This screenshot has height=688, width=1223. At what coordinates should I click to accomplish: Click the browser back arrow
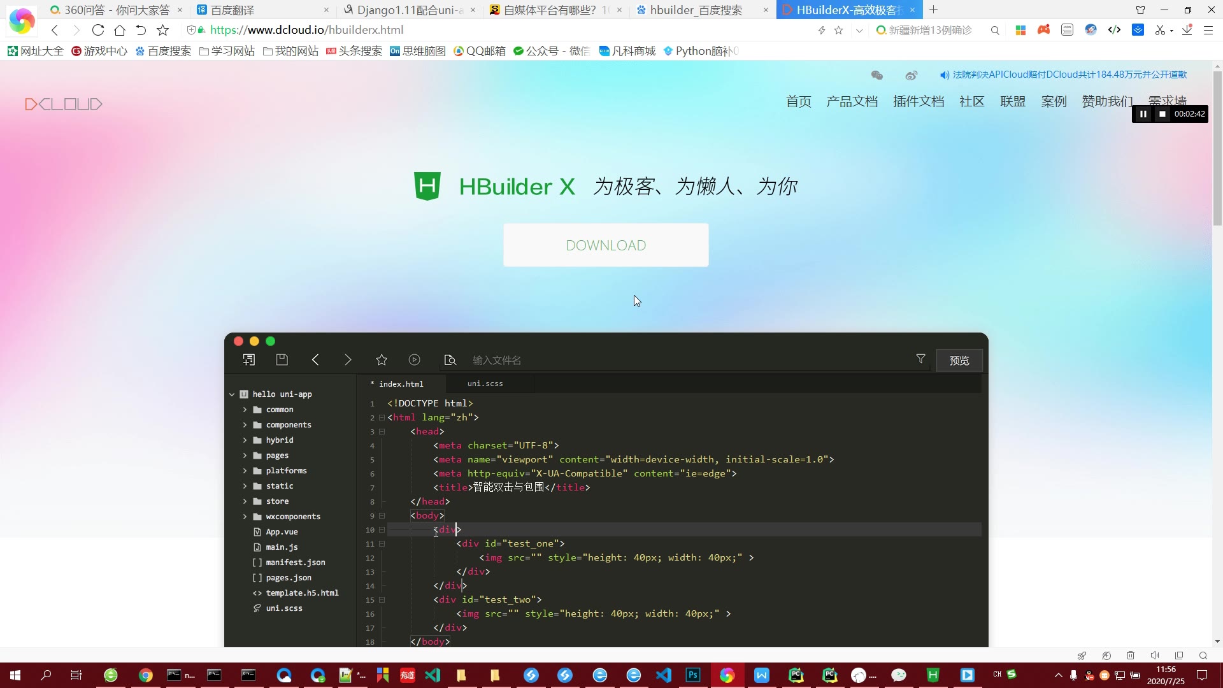point(55,30)
